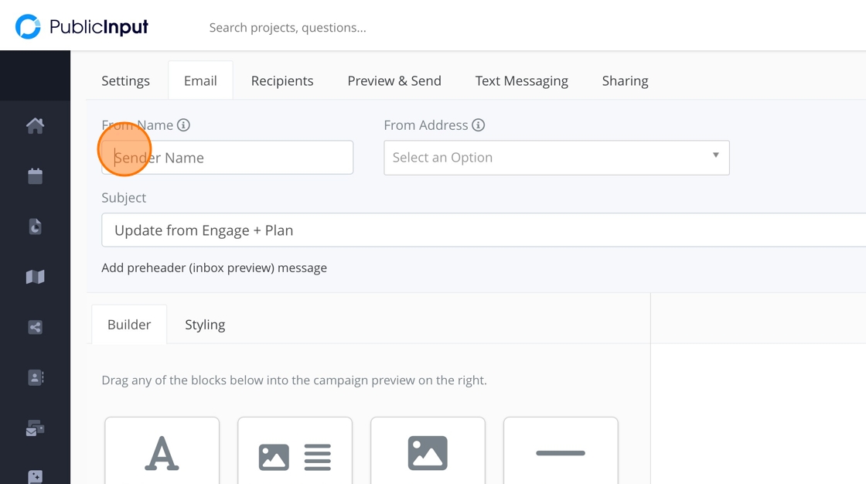Click the email envelope icon in sidebar
Screen dimensions: 866x484
click(x=35, y=428)
